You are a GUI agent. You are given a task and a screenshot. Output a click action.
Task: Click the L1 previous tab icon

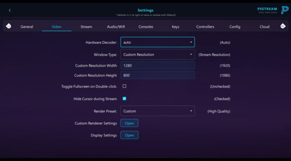pyautogui.click(x=8, y=26)
